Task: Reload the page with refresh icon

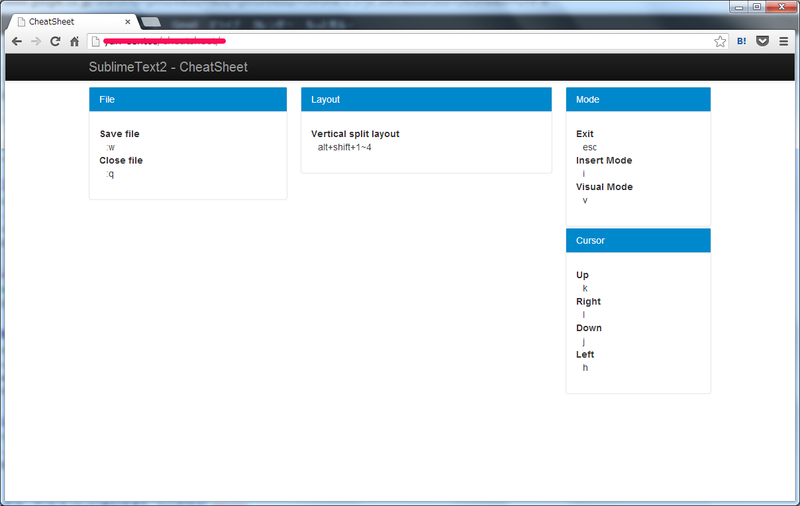Action: point(56,41)
